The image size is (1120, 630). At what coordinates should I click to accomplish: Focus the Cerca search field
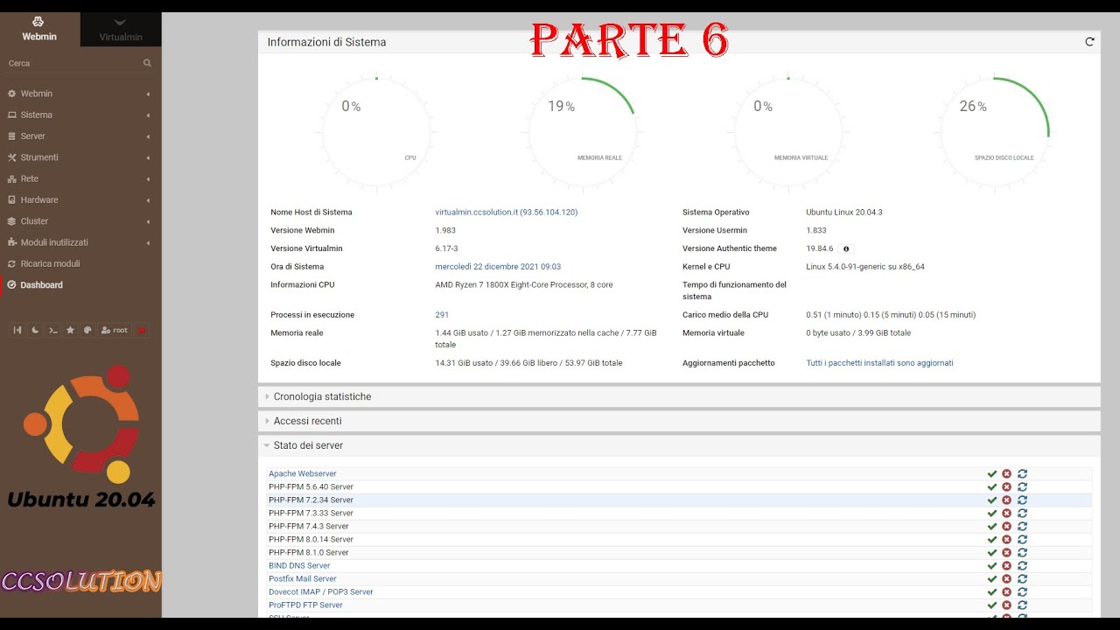[x=74, y=63]
